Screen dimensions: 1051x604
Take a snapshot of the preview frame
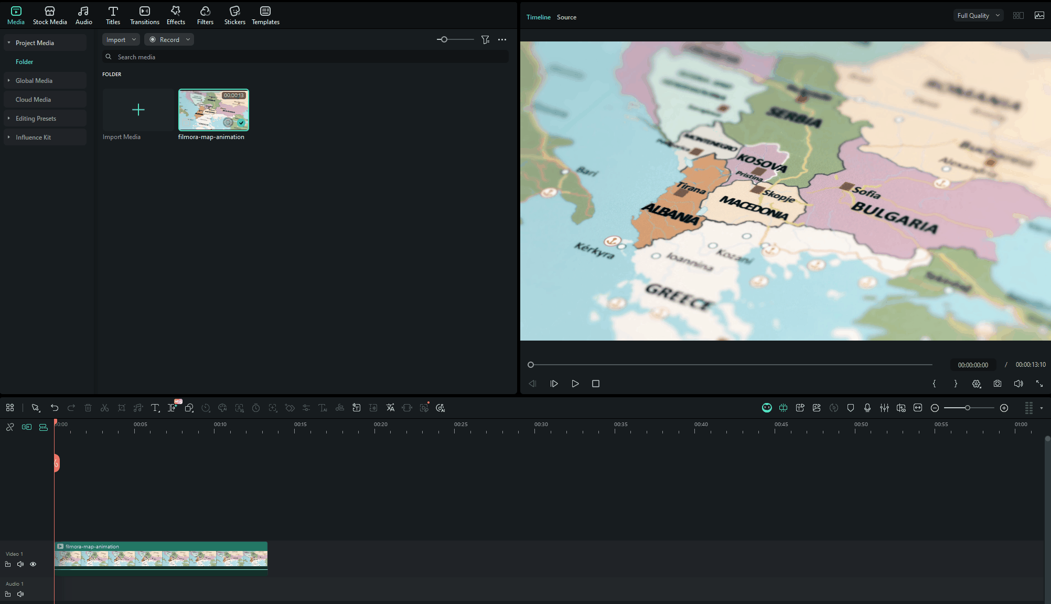point(997,384)
